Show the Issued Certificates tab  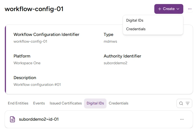[x=66, y=103]
